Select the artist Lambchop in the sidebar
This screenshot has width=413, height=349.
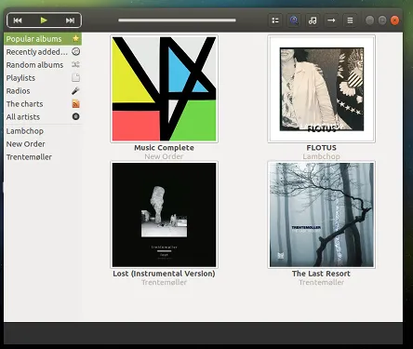(x=43, y=131)
